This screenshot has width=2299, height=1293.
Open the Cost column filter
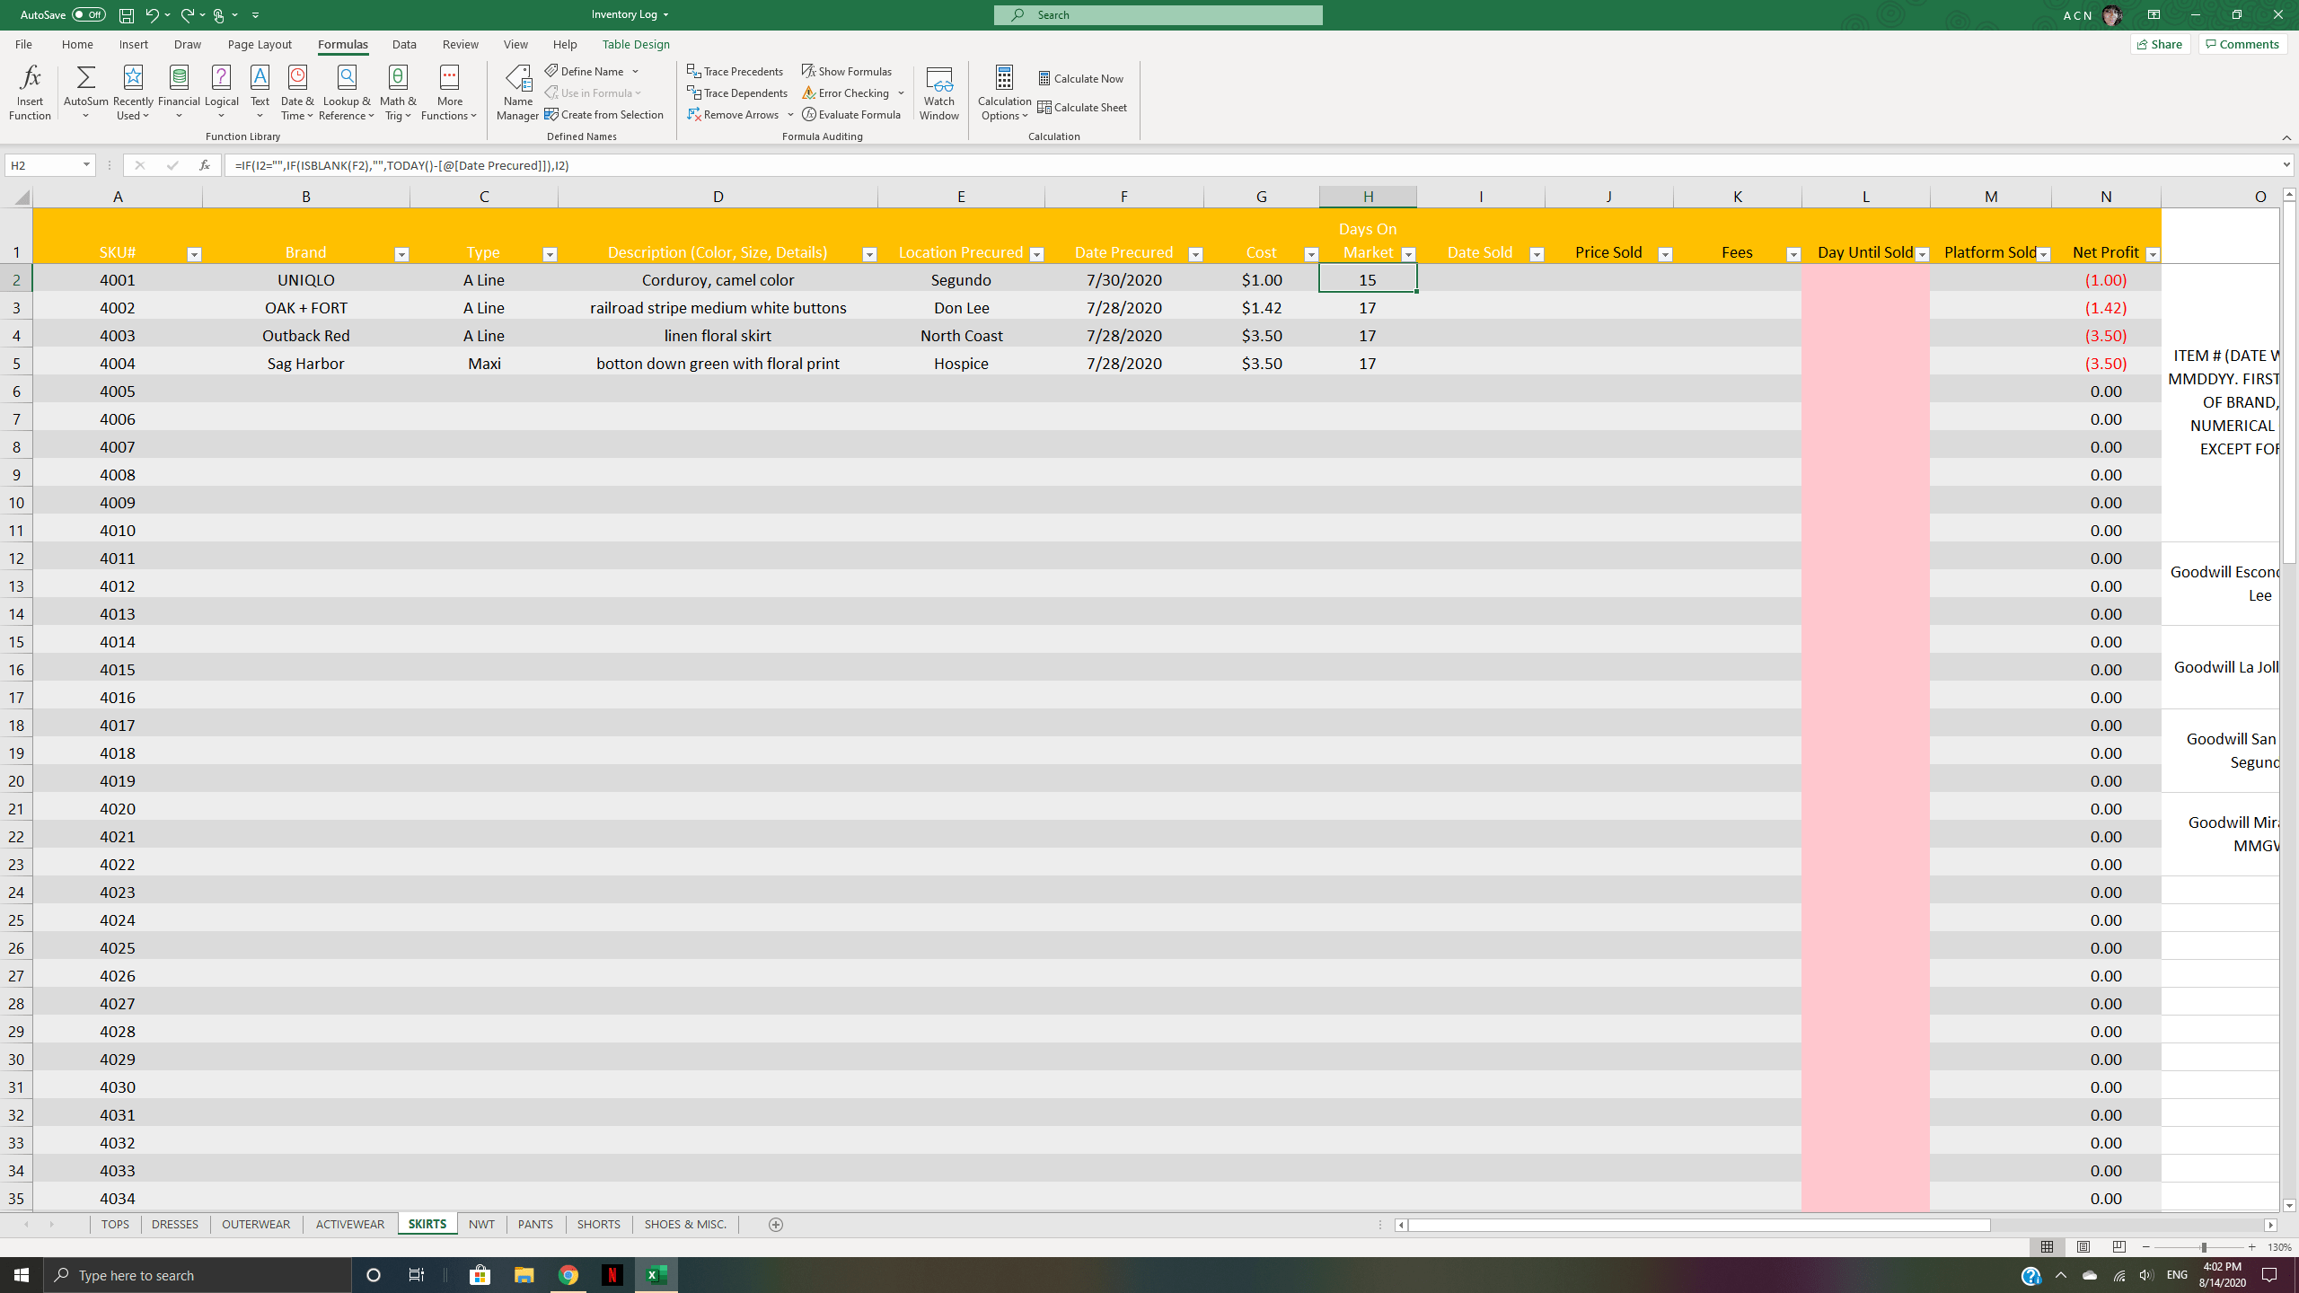click(x=1311, y=254)
